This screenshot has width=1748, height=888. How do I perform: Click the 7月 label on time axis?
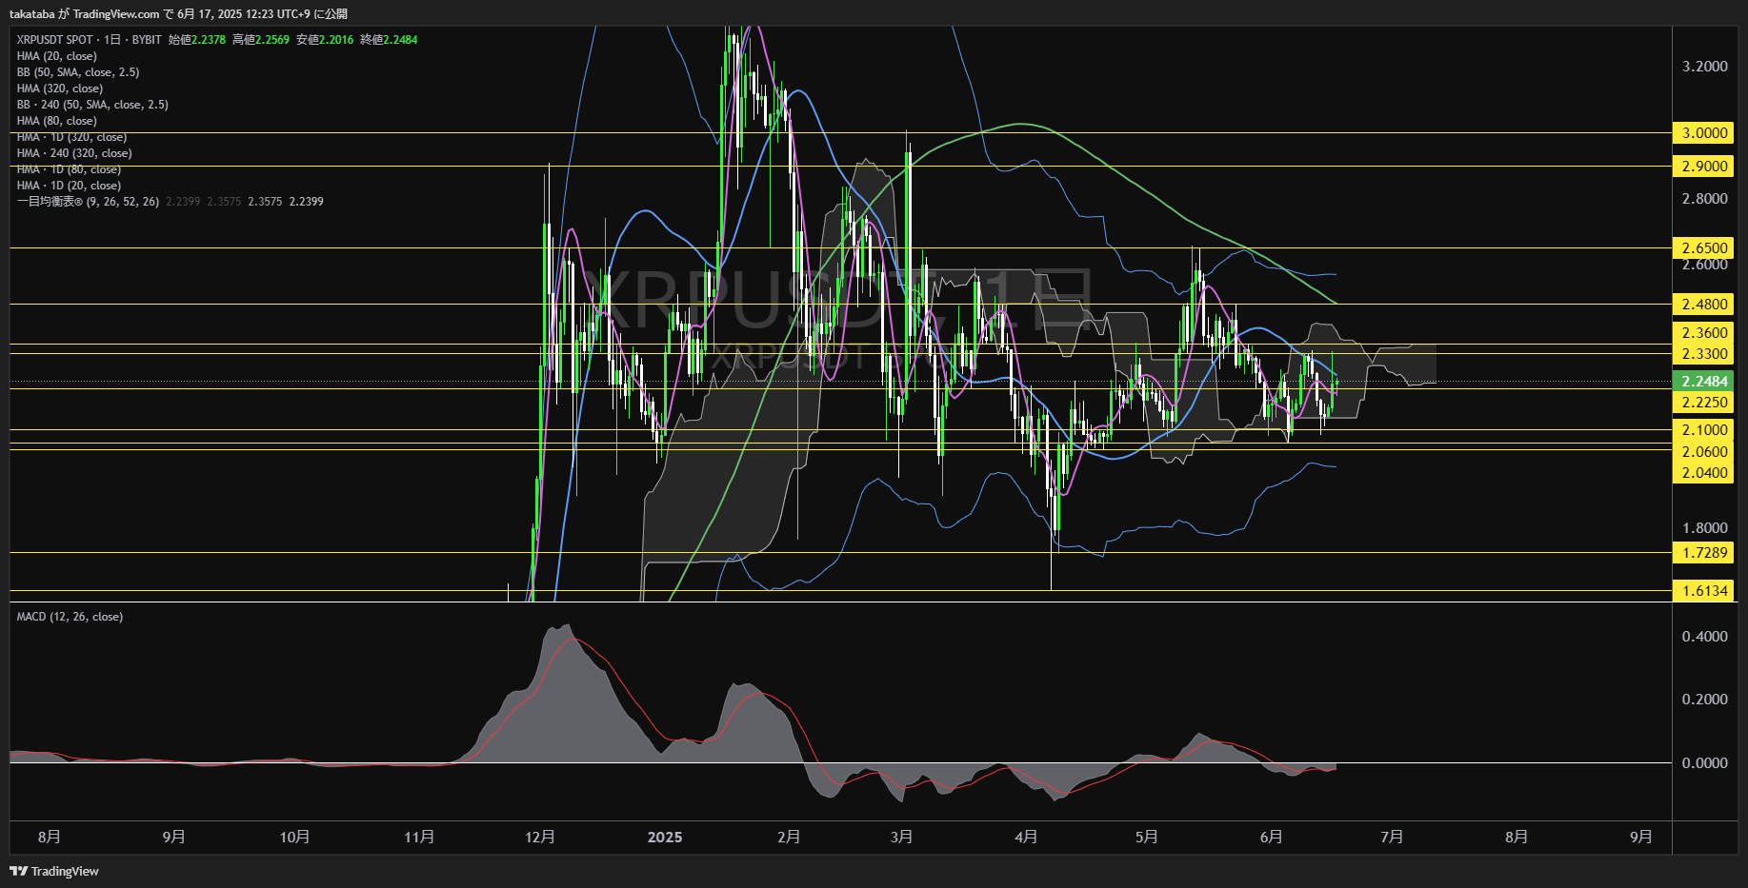(1392, 838)
